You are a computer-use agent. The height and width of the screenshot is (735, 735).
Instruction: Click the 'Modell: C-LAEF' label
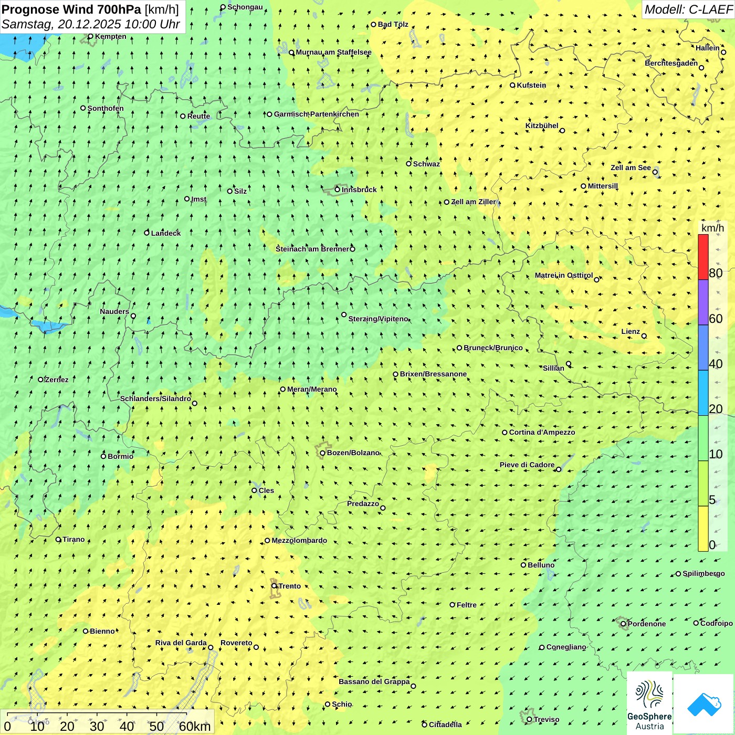[688, 9]
